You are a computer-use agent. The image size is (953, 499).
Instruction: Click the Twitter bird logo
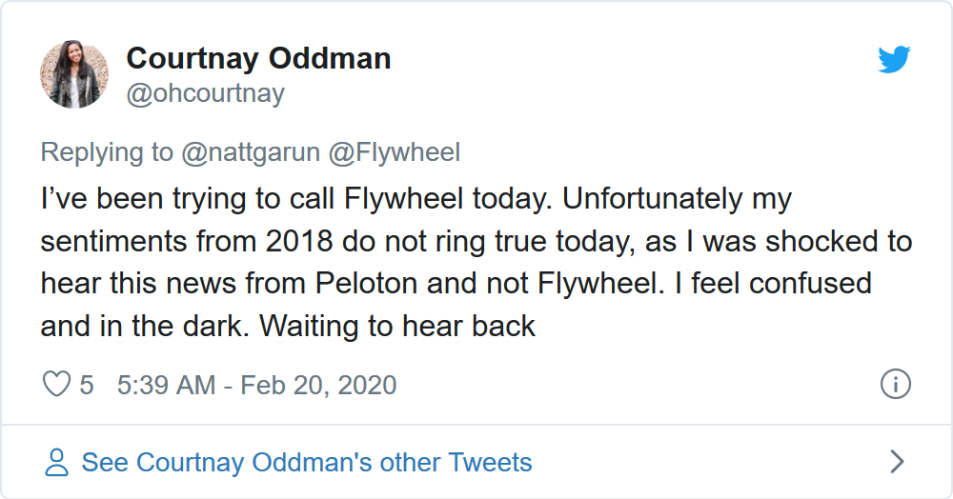[894, 60]
